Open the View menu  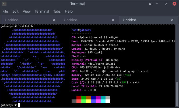(x=27, y=11)
